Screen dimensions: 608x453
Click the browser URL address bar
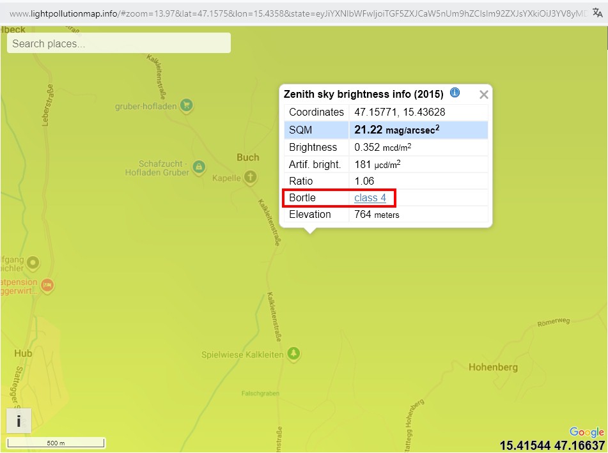pos(294,13)
